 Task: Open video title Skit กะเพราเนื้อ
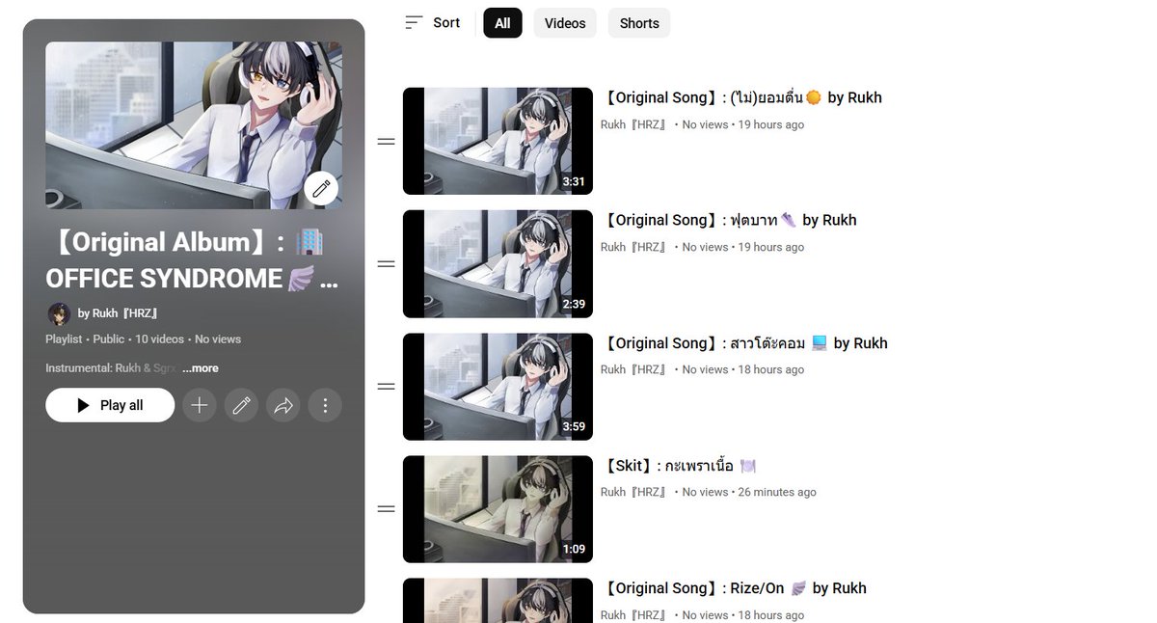(679, 466)
